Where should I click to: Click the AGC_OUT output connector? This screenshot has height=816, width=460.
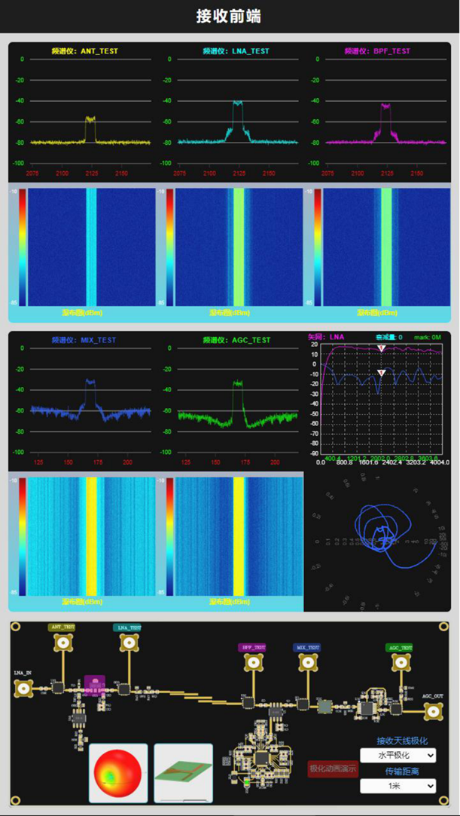(x=432, y=712)
